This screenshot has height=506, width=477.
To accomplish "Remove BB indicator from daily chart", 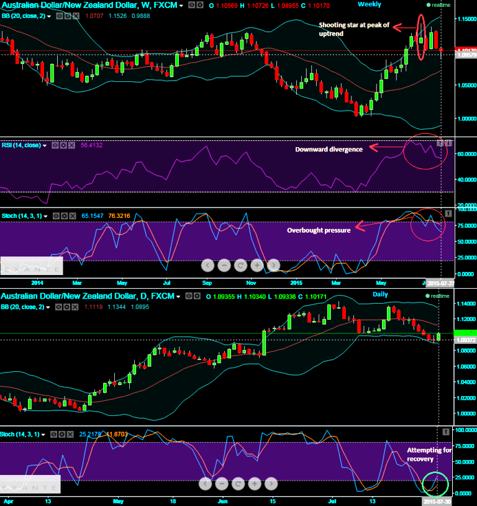I will pyautogui.click(x=75, y=307).
